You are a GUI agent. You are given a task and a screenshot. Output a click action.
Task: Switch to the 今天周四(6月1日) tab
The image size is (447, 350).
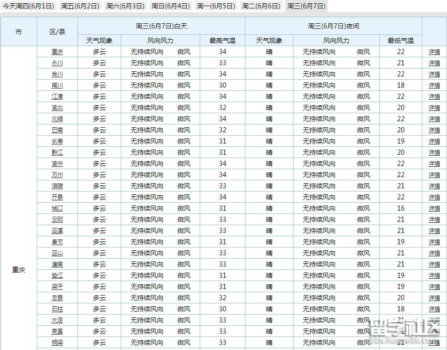(29, 7)
